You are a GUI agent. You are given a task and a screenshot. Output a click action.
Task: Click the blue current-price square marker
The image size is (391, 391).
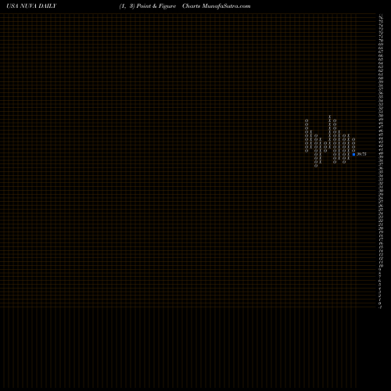[353, 154]
